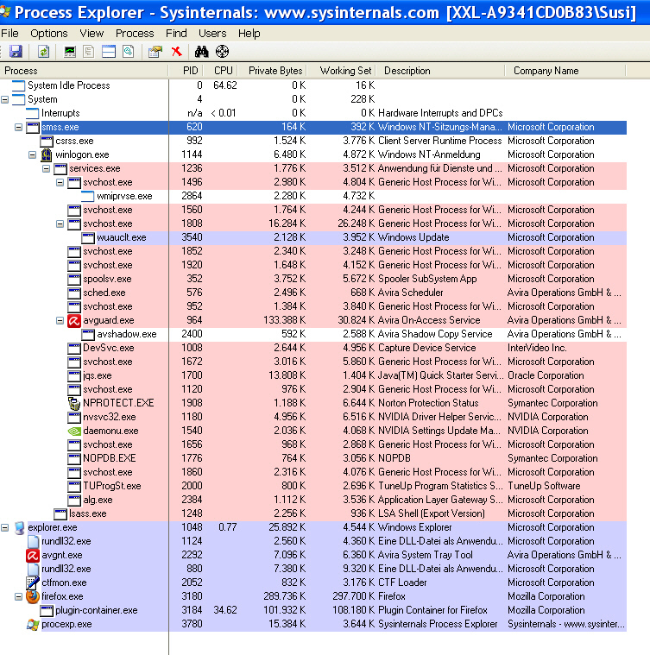Viewport: 650px width, 655px height.
Task: Click the Norton icon beside NPROTECT.EXE
Action: 74,403
